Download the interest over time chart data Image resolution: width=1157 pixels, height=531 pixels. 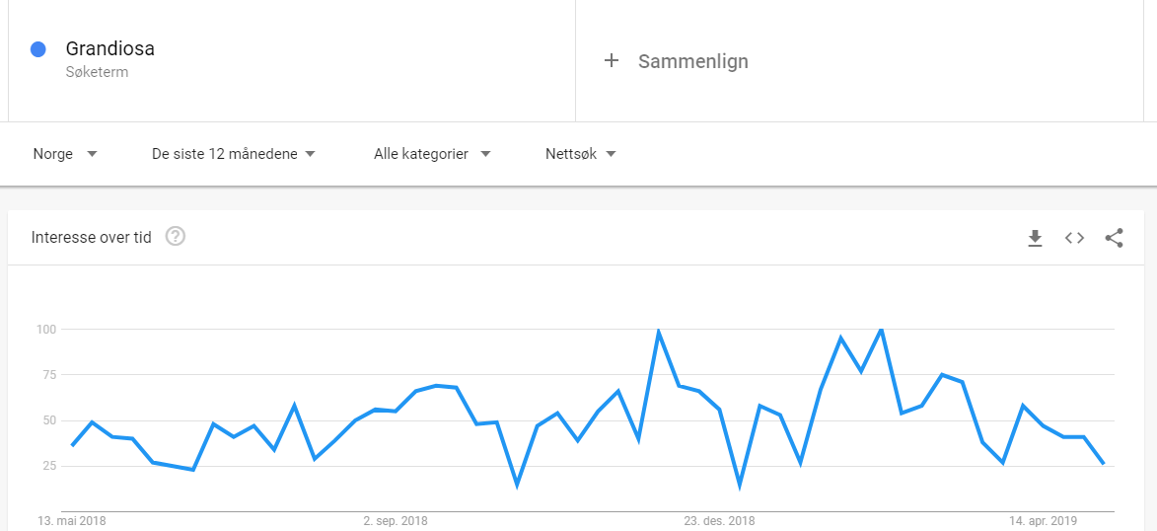1035,238
